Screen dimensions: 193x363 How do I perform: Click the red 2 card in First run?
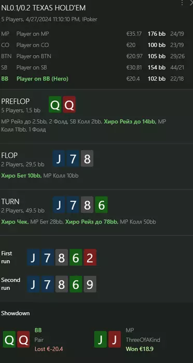[90, 257]
